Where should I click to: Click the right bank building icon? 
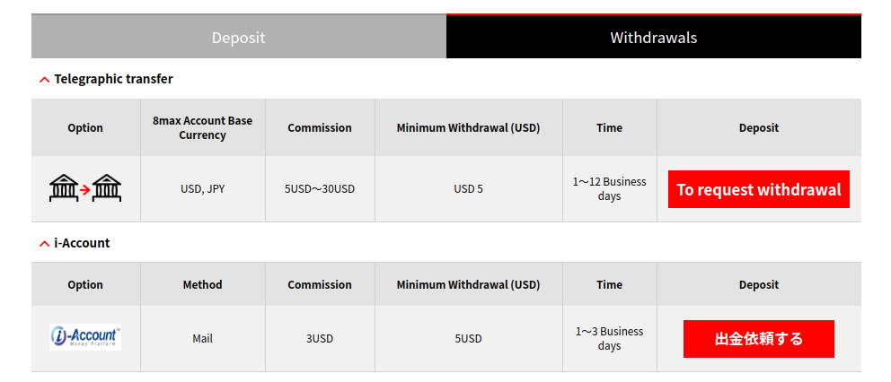click(x=107, y=188)
